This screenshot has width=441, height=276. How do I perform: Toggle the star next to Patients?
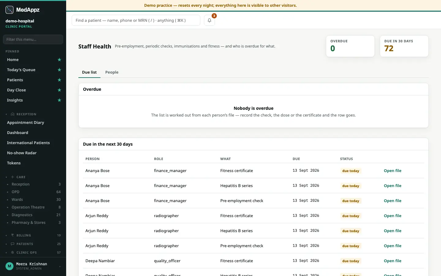[59, 80]
